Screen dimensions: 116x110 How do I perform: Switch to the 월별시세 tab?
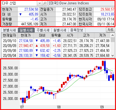[x=60, y=30]
